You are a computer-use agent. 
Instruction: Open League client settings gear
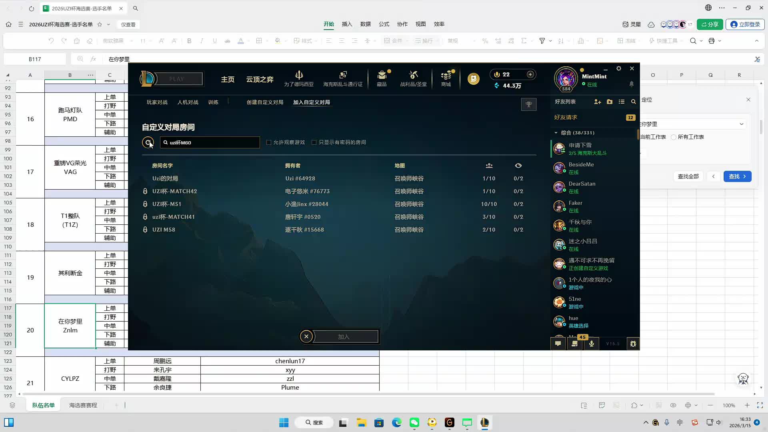tap(619, 68)
